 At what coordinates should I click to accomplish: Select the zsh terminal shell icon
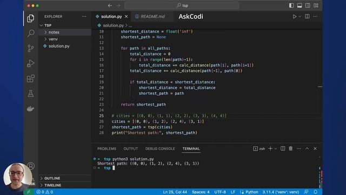click(x=255, y=148)
